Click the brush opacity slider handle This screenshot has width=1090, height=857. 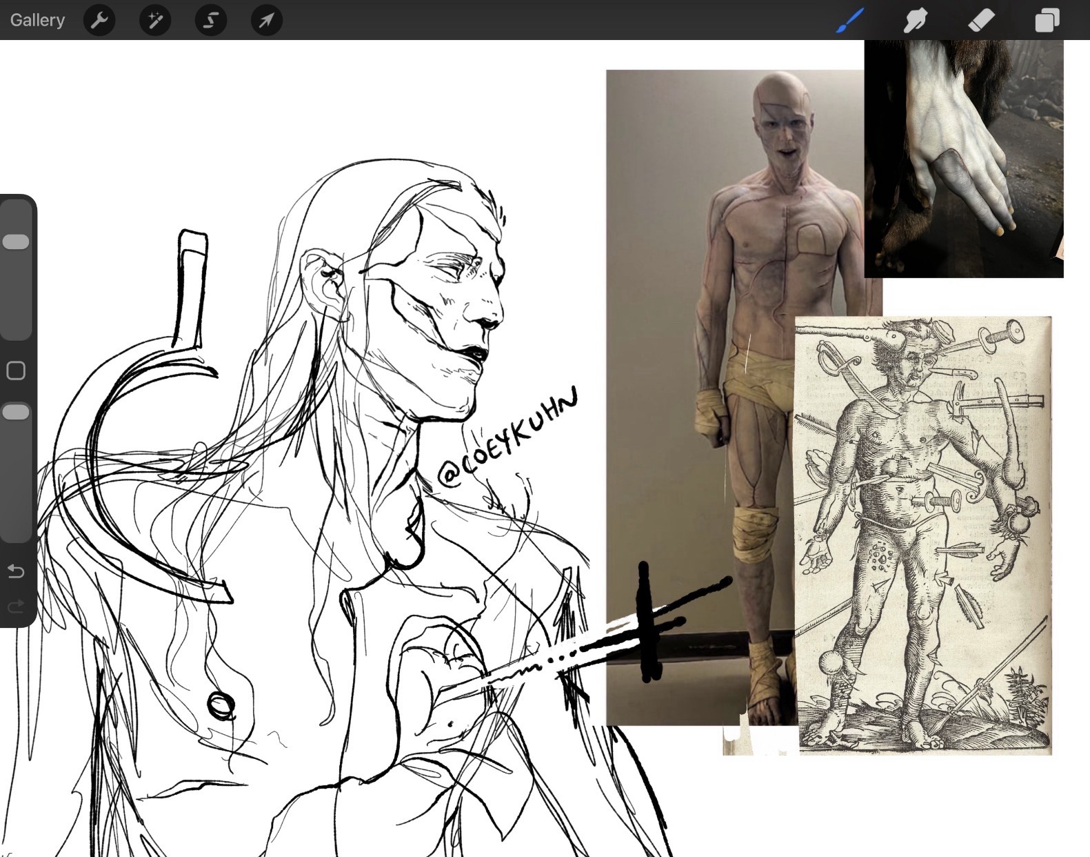(16, 412)
